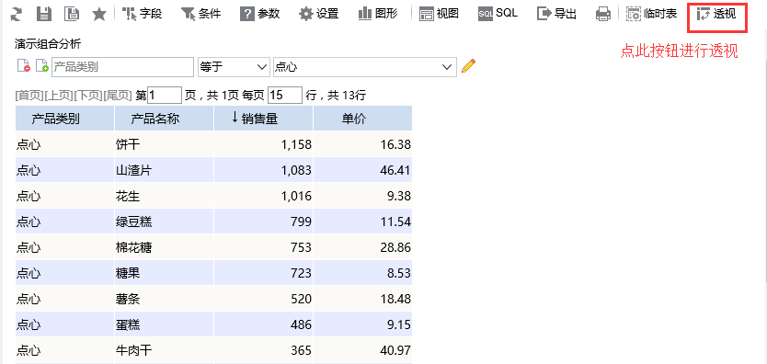
Task: Add condition with green plus icon
Action: point(42,66)
